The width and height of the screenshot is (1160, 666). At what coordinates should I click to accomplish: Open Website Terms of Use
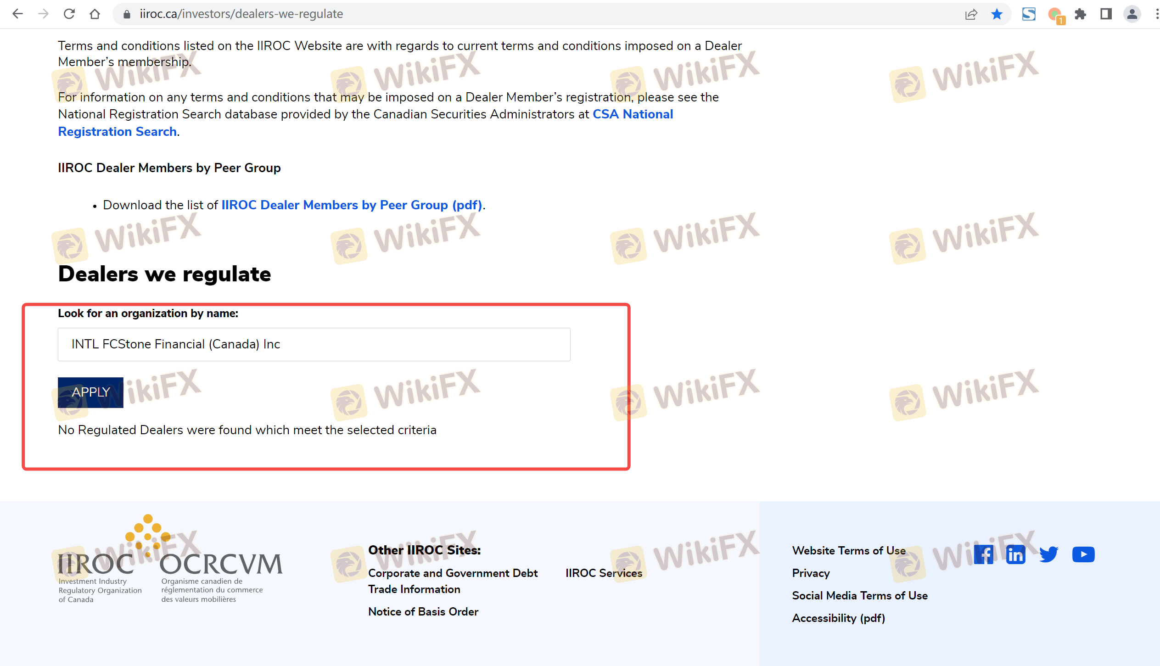849,551
